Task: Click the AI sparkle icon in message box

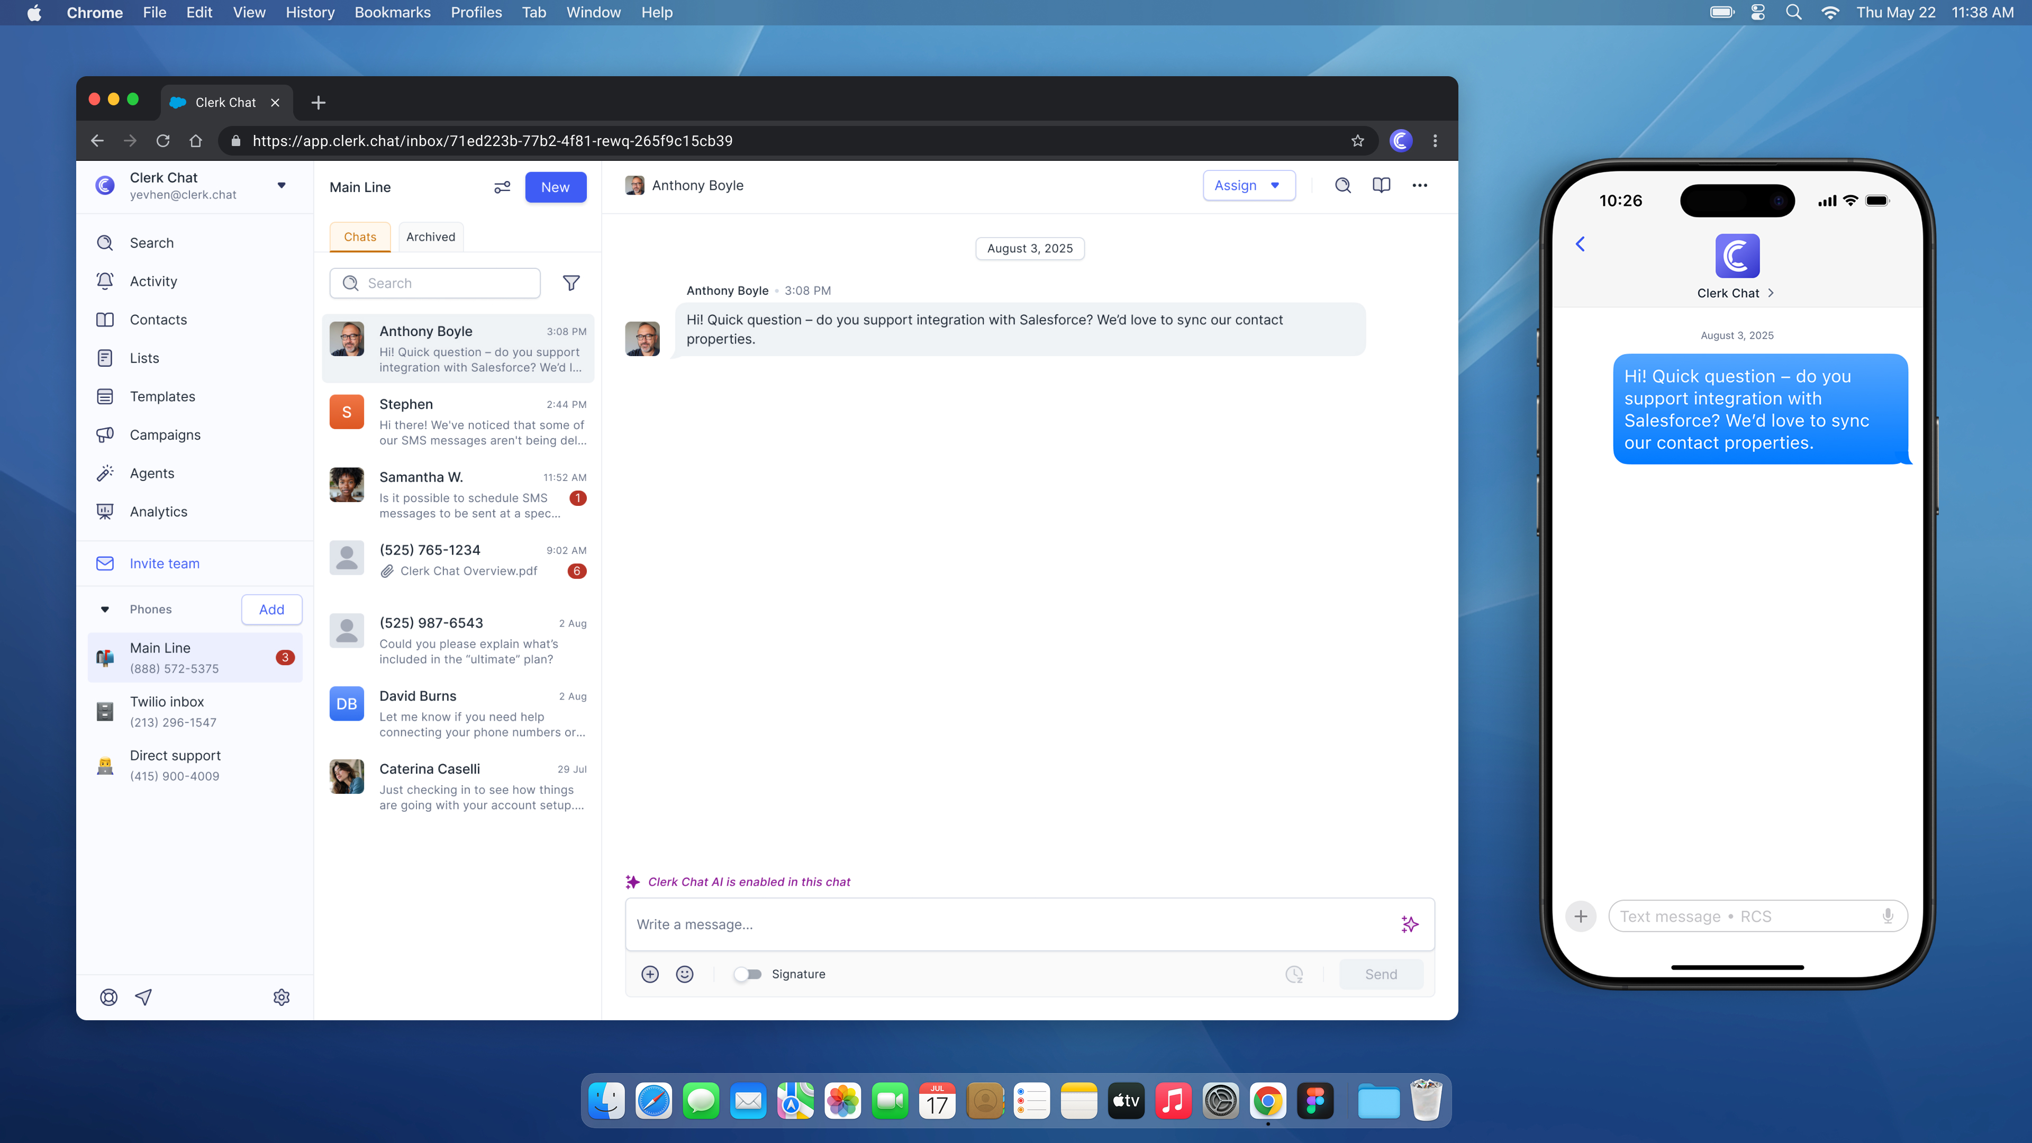Action: click(1410, 924)
